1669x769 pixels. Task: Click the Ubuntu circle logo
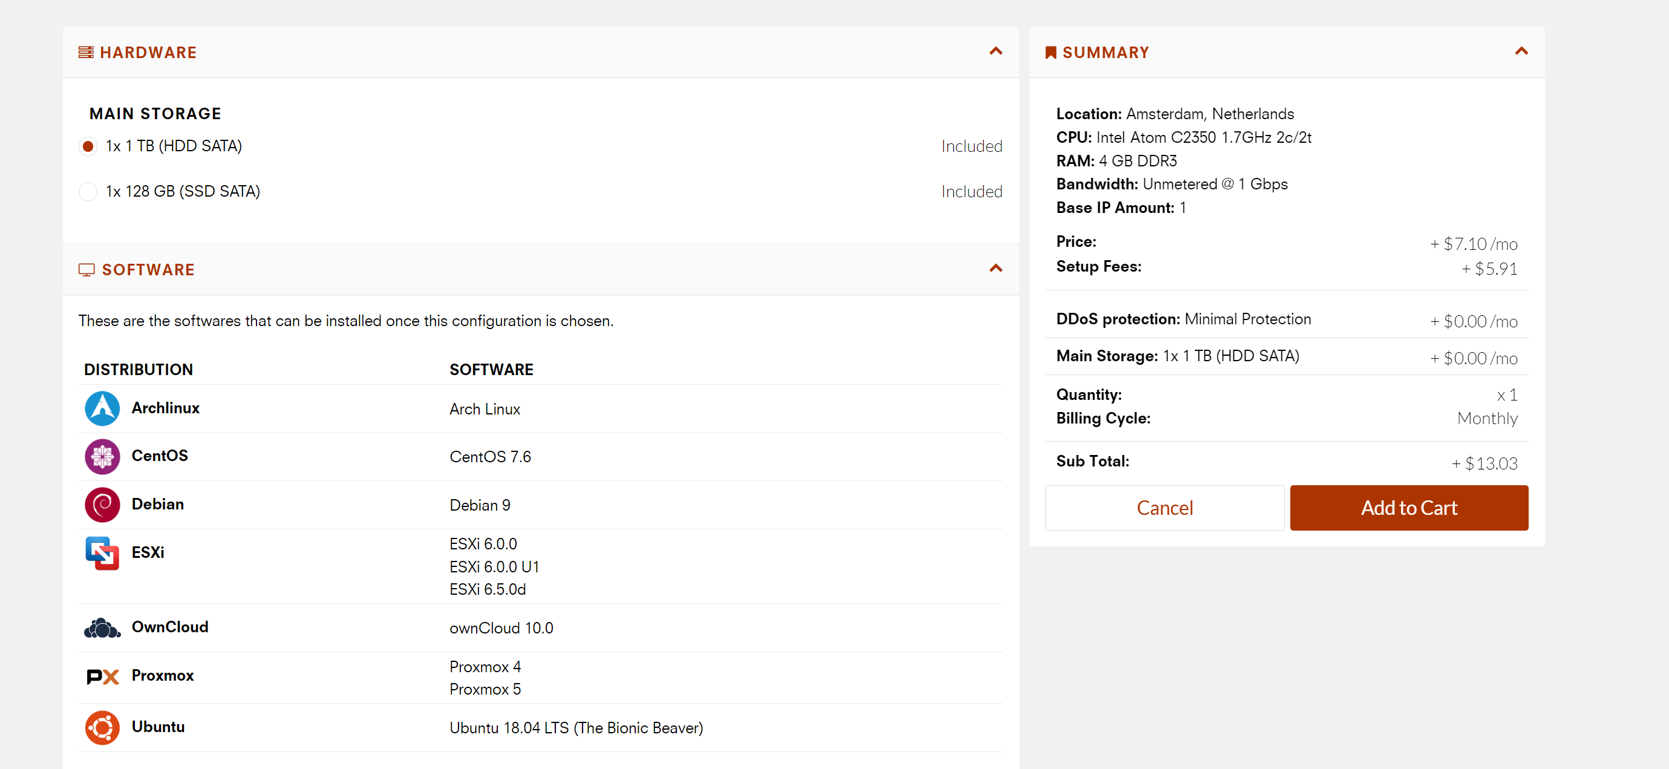[102, 727]
